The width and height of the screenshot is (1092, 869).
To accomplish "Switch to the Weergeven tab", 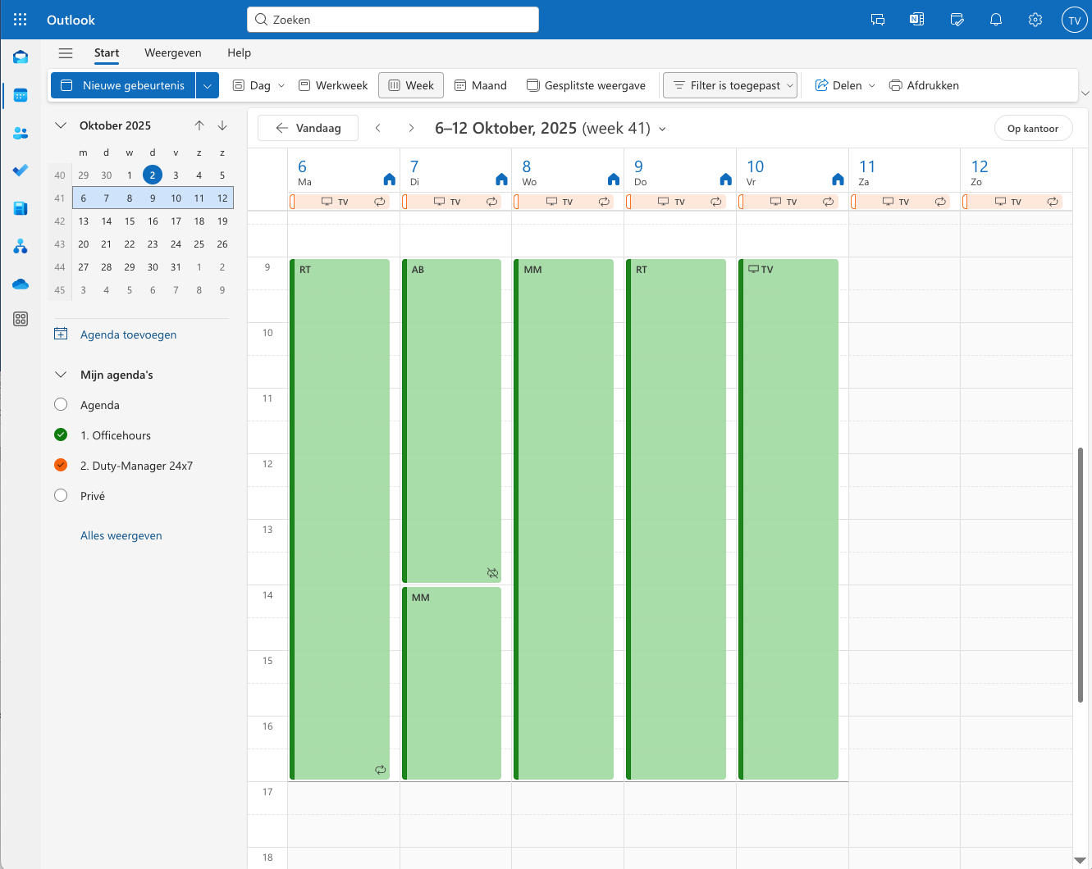I will (x=173, y=52).
